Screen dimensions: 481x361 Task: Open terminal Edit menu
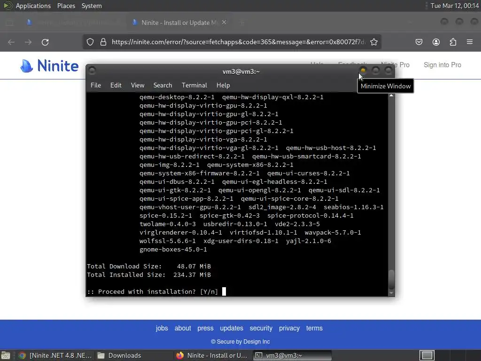tap(116, 86)
